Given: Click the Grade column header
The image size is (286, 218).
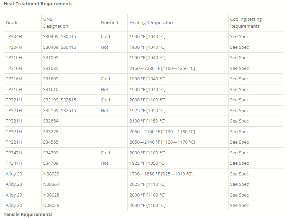Looking at the screenshot, I should point(12,23).
